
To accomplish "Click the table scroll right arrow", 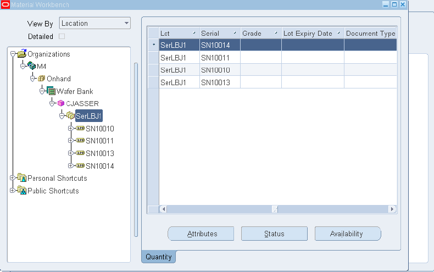I will [392, 209].
